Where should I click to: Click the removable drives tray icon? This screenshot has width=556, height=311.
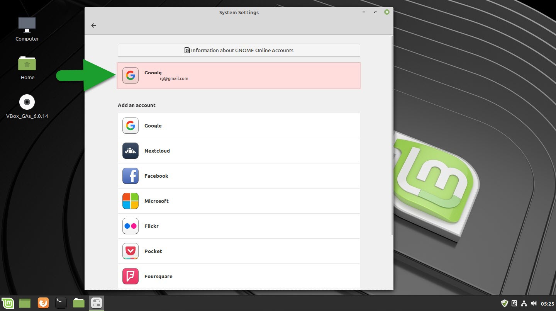pyautogui.click(x=514, y=303)
